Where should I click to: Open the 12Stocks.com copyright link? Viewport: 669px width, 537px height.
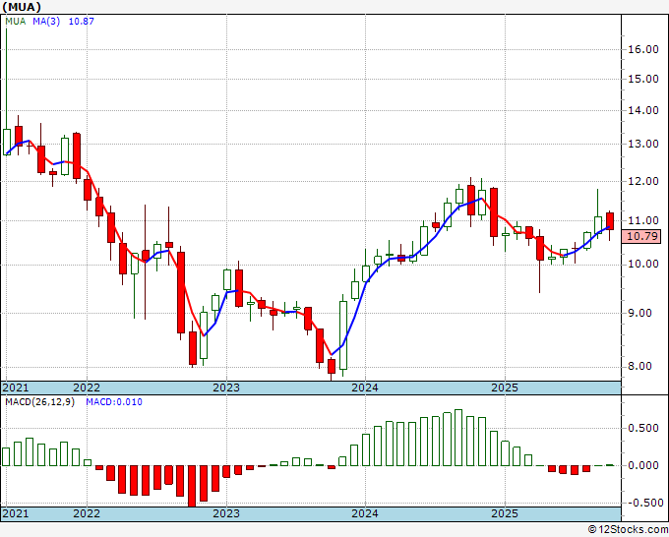pyautogui.click(x=628, y=530)
